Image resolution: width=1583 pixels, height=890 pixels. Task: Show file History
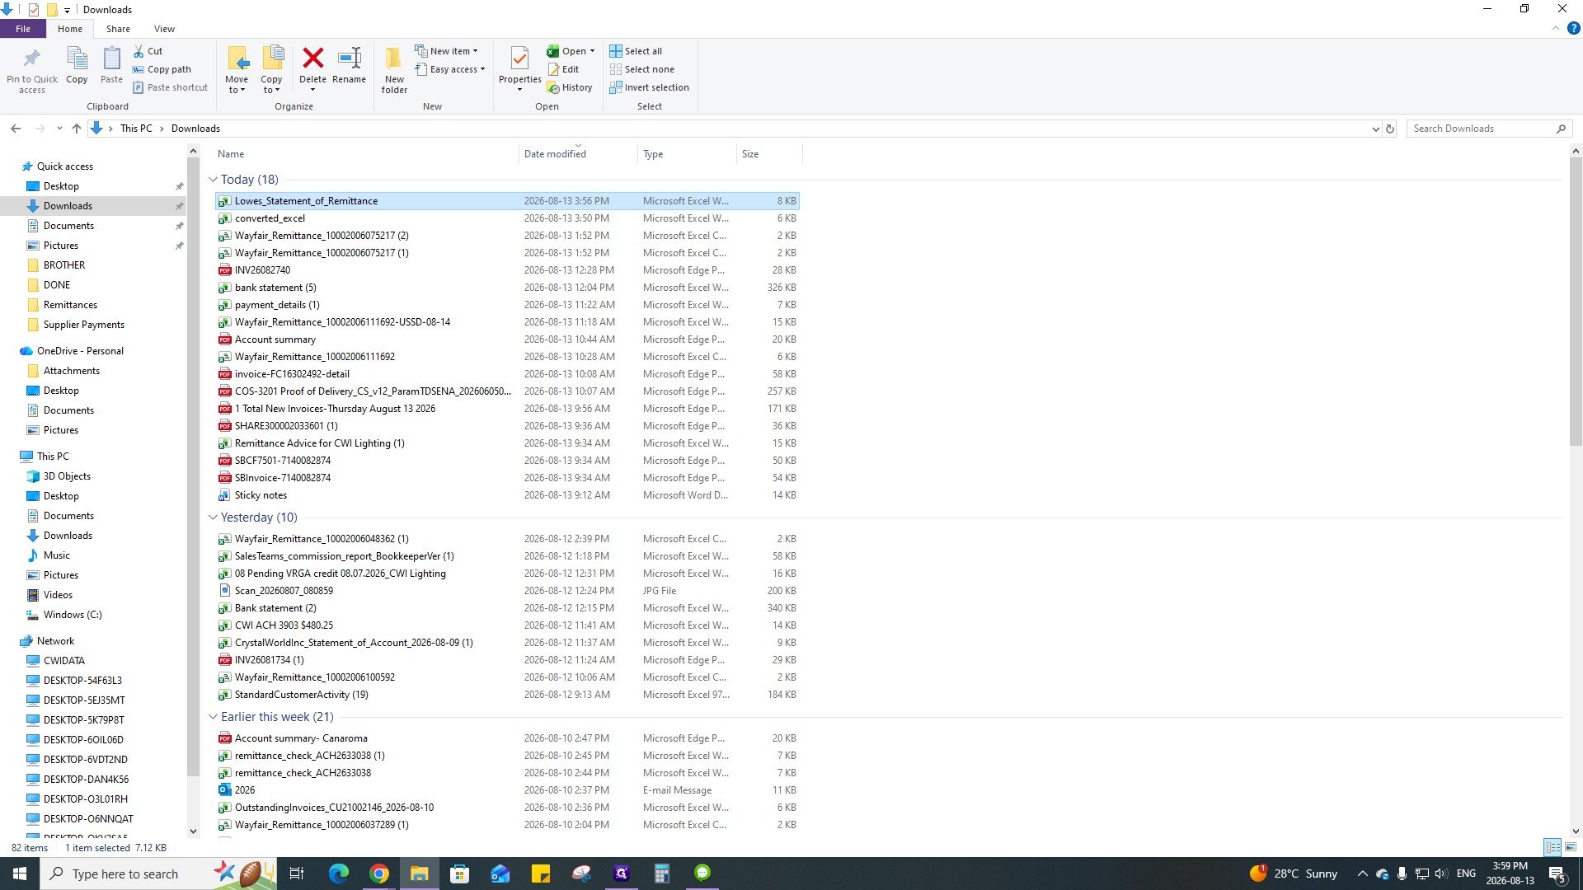570,87
